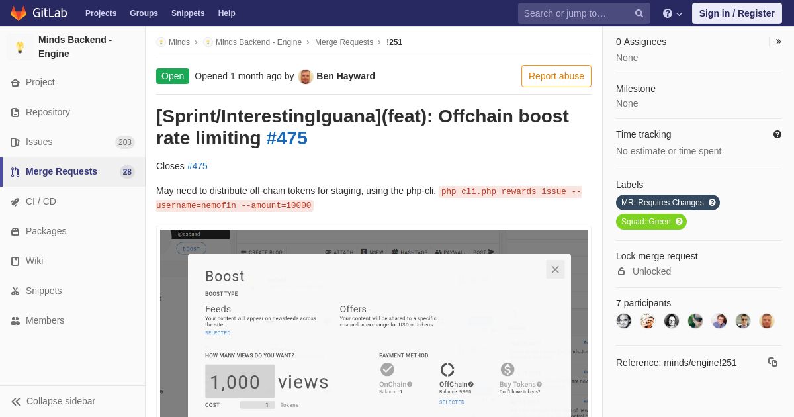Image resolution: width=794 pixels, height=417 pixels.
Task: Click the Open status badge
Action: [173, 76]
